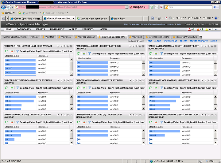Click filter icon in VM Memory Workload widget

(162, 88)
